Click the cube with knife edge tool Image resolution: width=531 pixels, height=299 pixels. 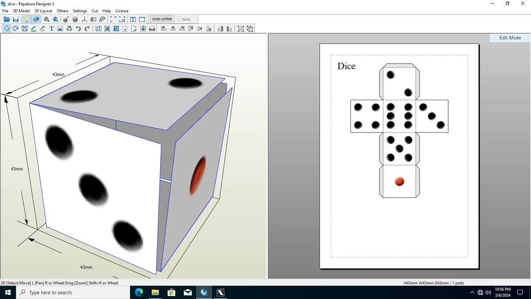65,19
